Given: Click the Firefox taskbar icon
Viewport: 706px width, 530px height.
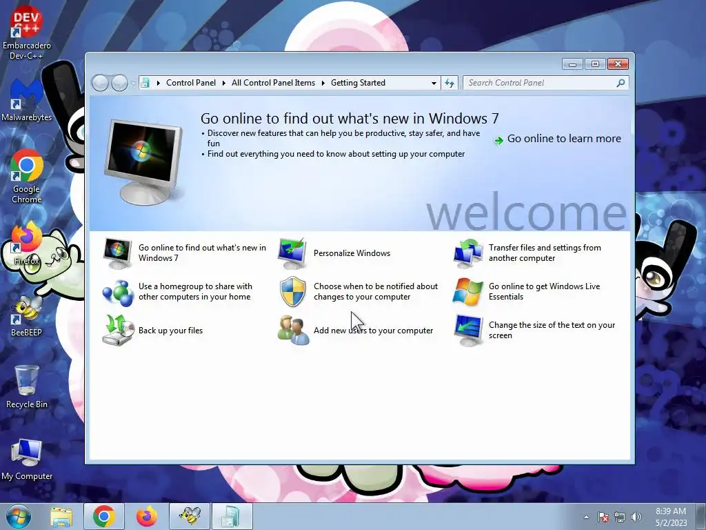Looking at the screenshot, I should (147, 516).
